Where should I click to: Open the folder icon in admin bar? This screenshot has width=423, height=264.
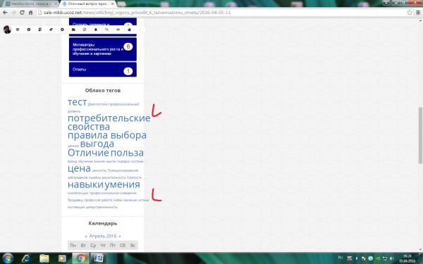click(x=73, y=30)
